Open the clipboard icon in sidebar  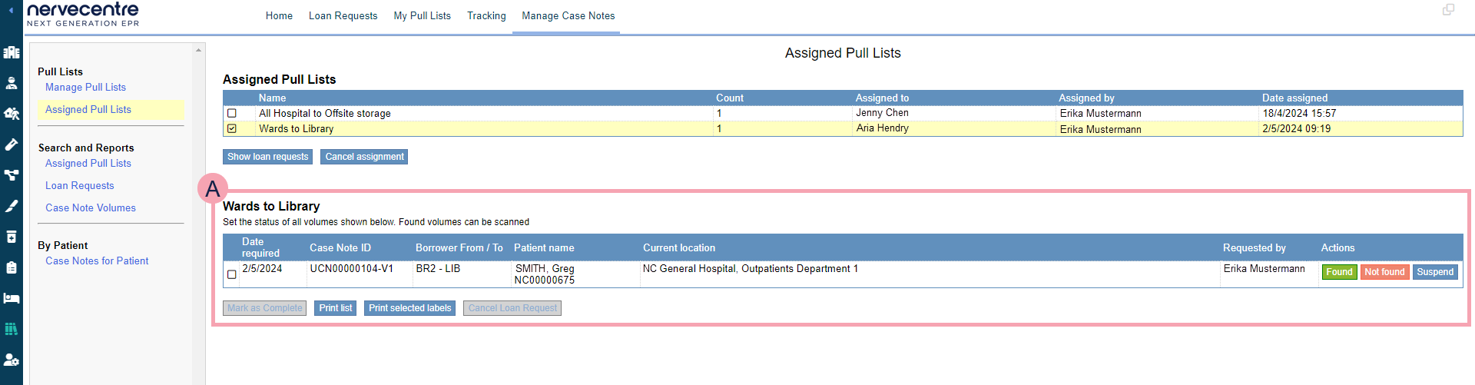(x=12, y=267)
